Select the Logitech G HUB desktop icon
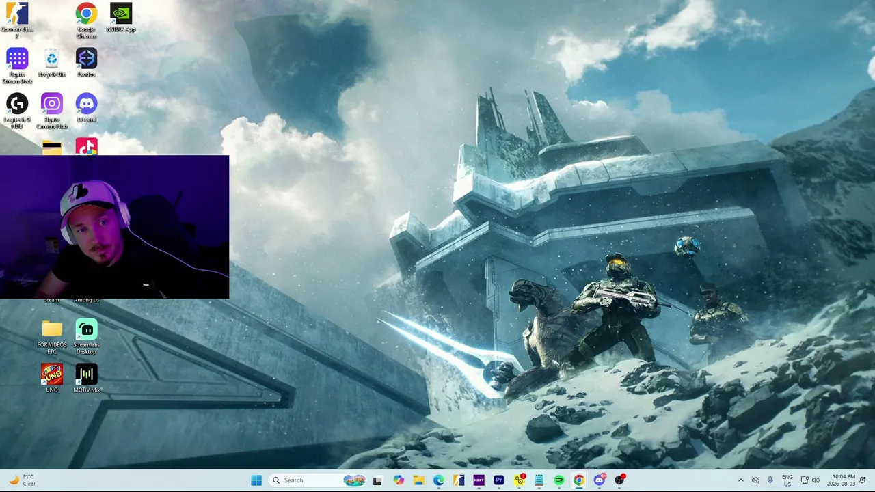 [17, 111]
